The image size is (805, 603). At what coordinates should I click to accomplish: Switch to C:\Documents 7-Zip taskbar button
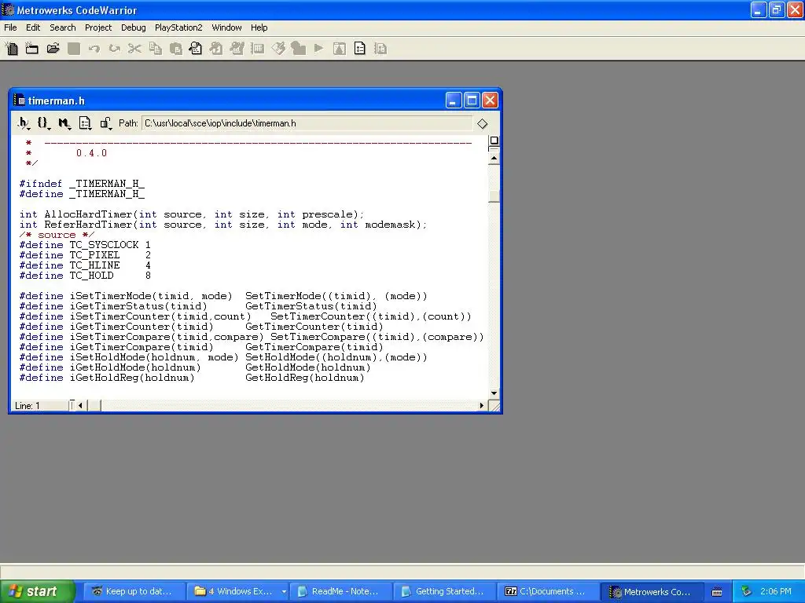(548, 591)
